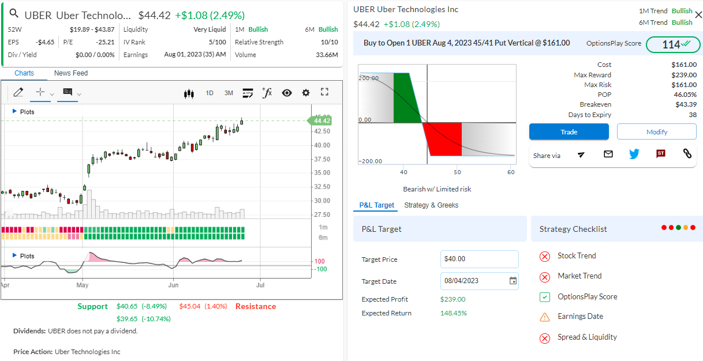Click the Support label below chart
Image resolution: width=703 pixels, height=361 pixels.
click(x=93, y=306)
